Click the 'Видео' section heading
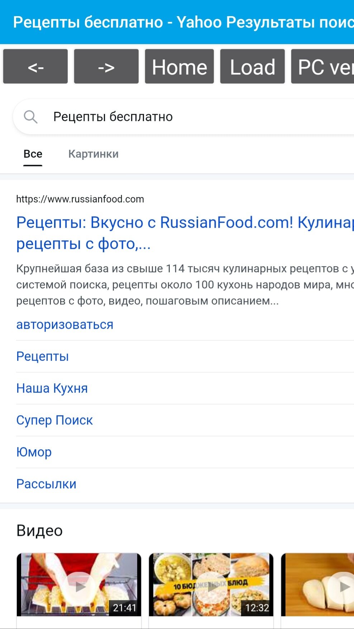Viewport: 354px width, 629px height. pos(40,531)
